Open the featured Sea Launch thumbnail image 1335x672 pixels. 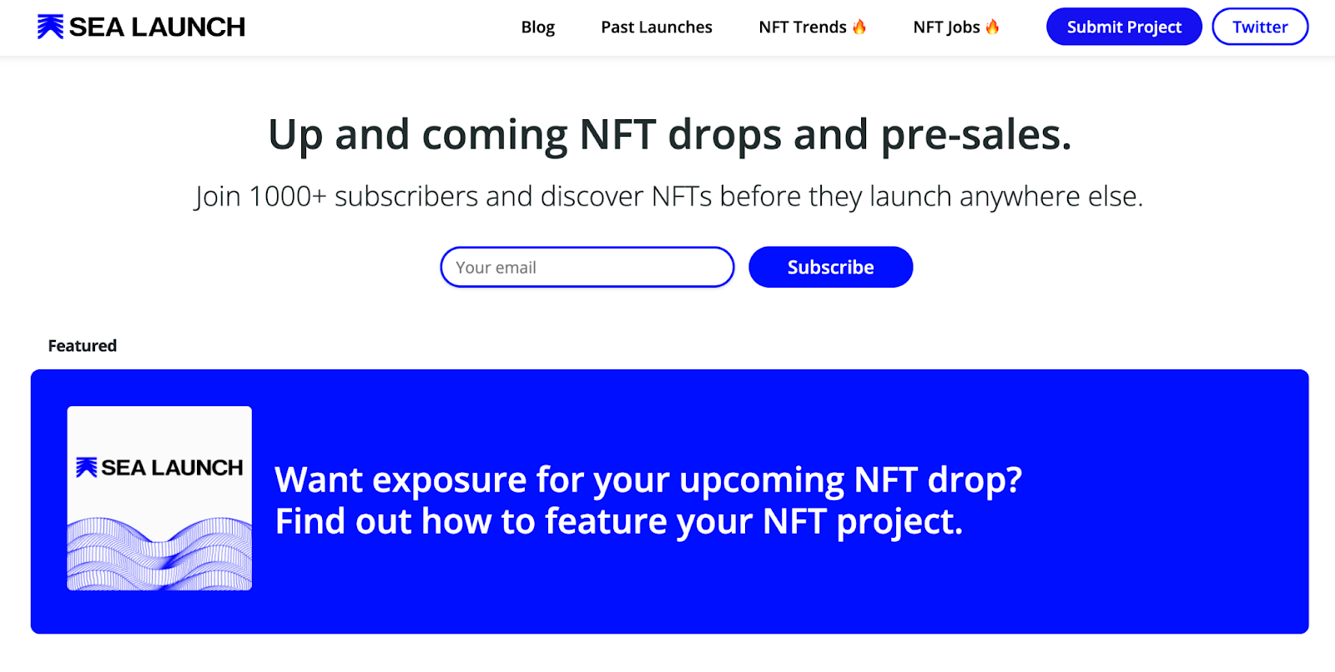pos(159,498)
